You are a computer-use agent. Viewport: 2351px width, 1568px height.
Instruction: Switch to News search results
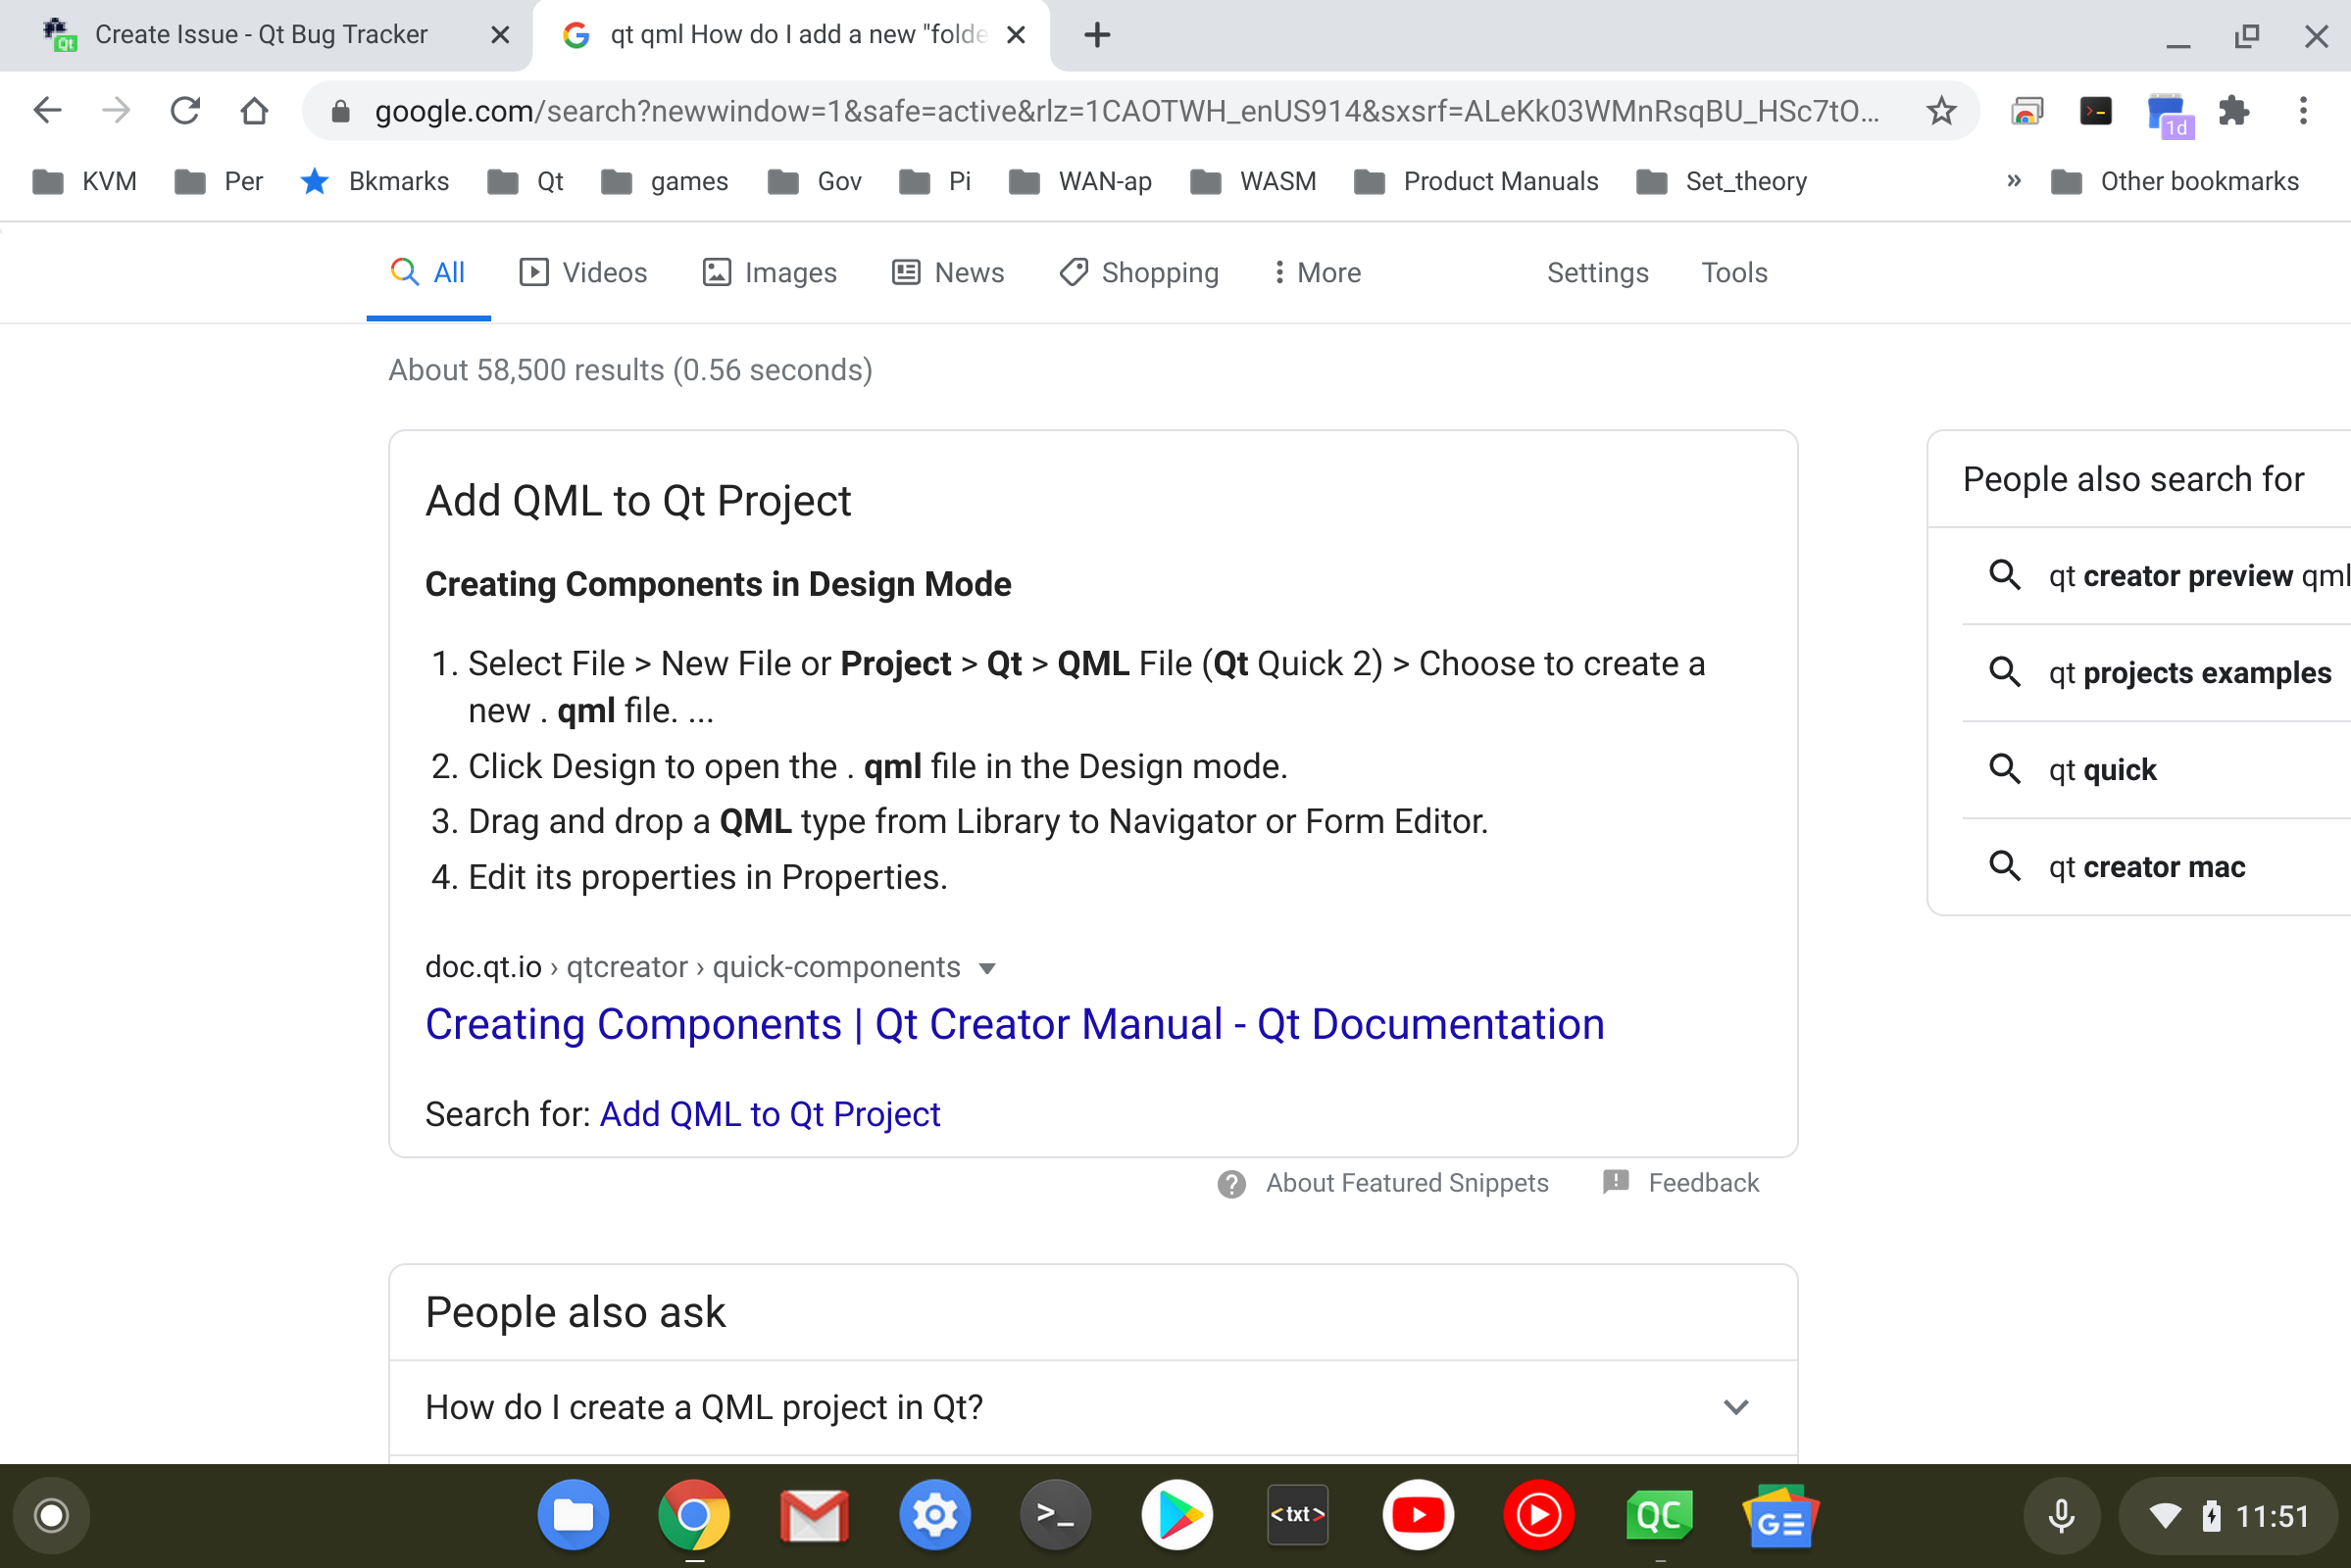point(947,272)
